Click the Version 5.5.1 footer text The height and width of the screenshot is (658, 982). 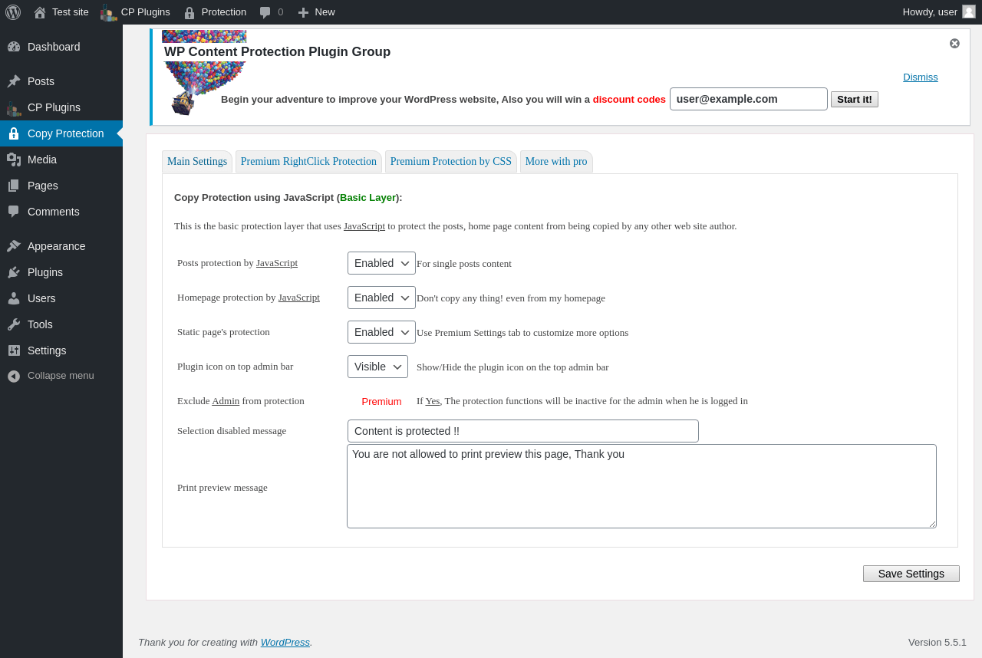pos(938,642)
